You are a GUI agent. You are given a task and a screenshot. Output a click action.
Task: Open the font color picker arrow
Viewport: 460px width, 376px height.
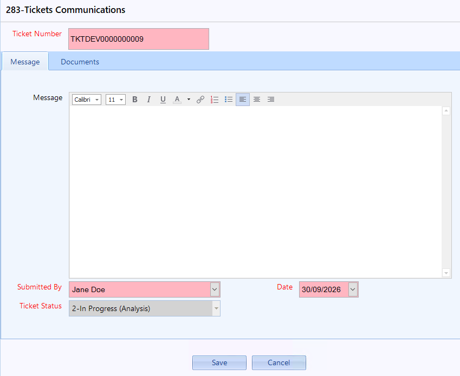coord(189,100)
